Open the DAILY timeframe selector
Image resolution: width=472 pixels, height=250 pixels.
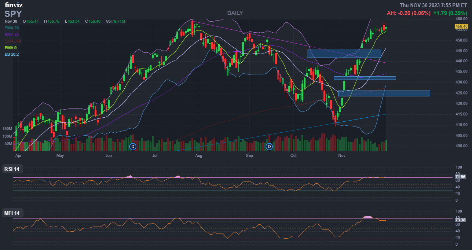[x=235, y=13]
